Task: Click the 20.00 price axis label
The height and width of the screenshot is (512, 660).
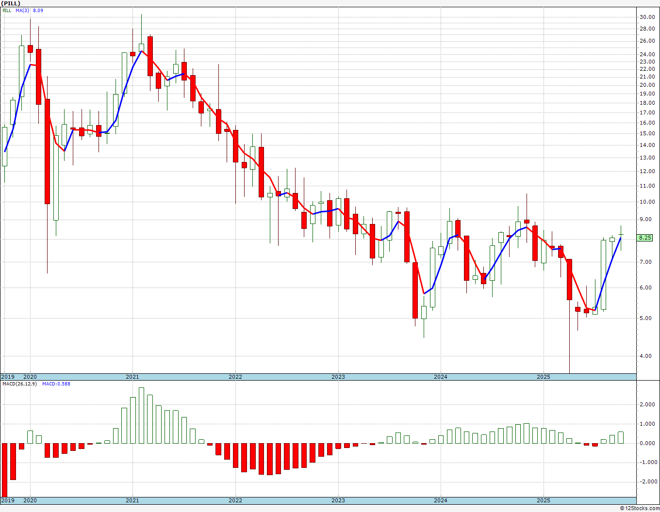Action: click(x=647, y=85)
